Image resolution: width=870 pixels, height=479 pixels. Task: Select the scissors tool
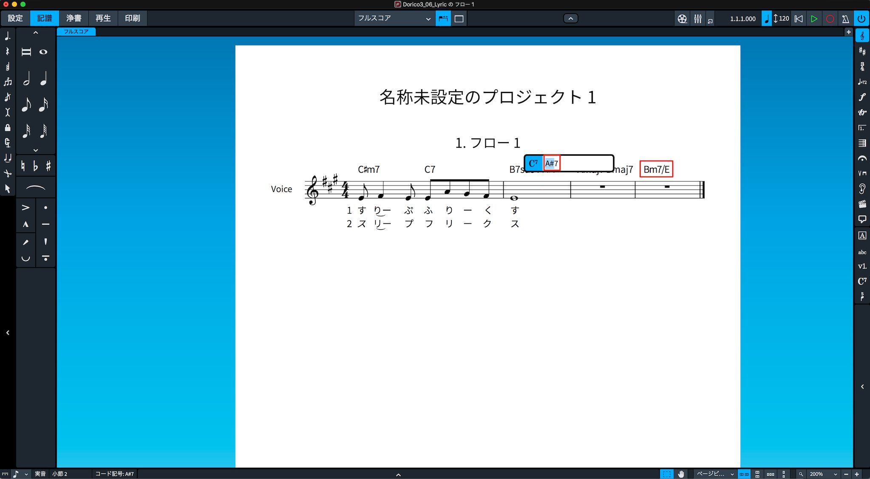7,174
